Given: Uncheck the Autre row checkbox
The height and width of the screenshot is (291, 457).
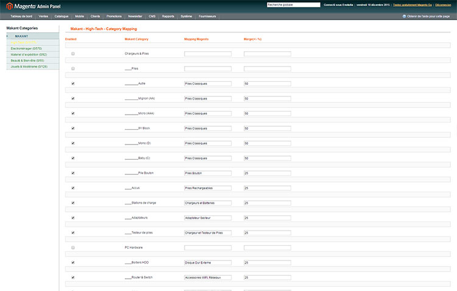Looking at the screenshot, I should coord(73,84).
